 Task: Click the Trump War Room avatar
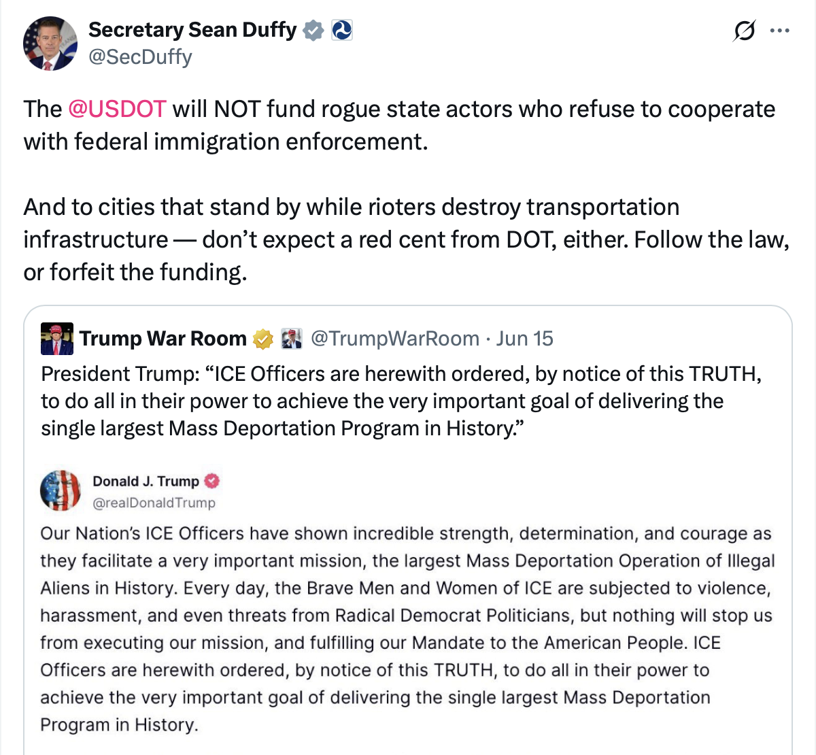tap(57, 339)
